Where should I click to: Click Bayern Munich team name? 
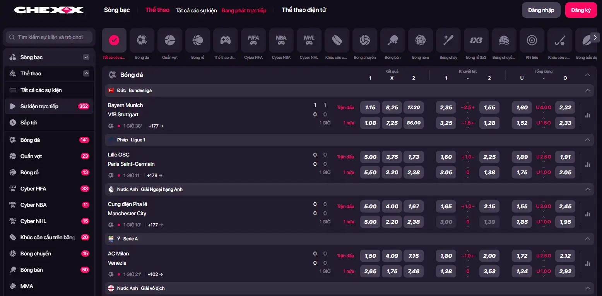[125, 105]
